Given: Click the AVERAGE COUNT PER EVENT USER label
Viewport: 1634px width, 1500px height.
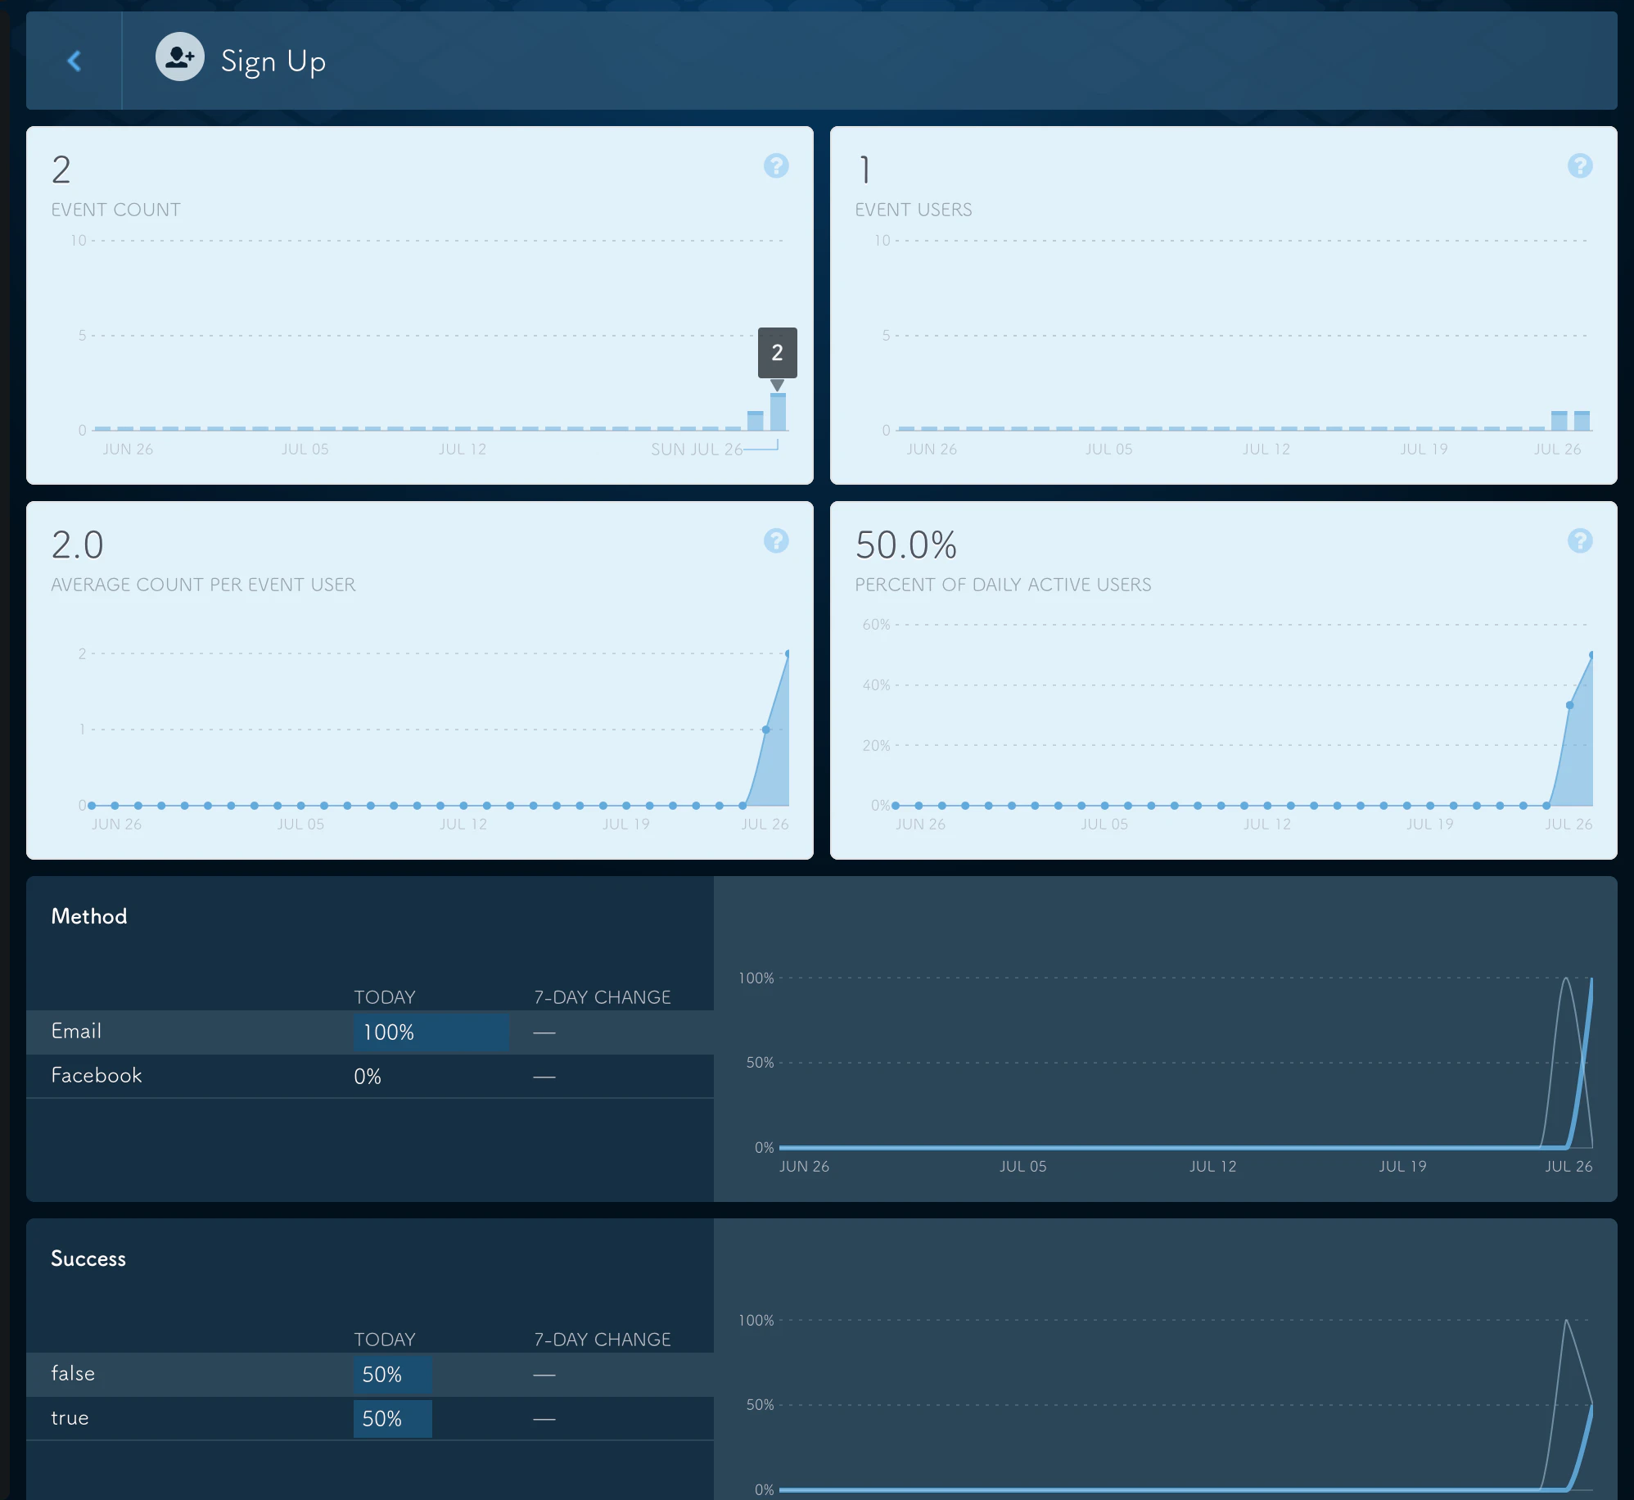Looking at the screenshot, I should click(203, 585).
